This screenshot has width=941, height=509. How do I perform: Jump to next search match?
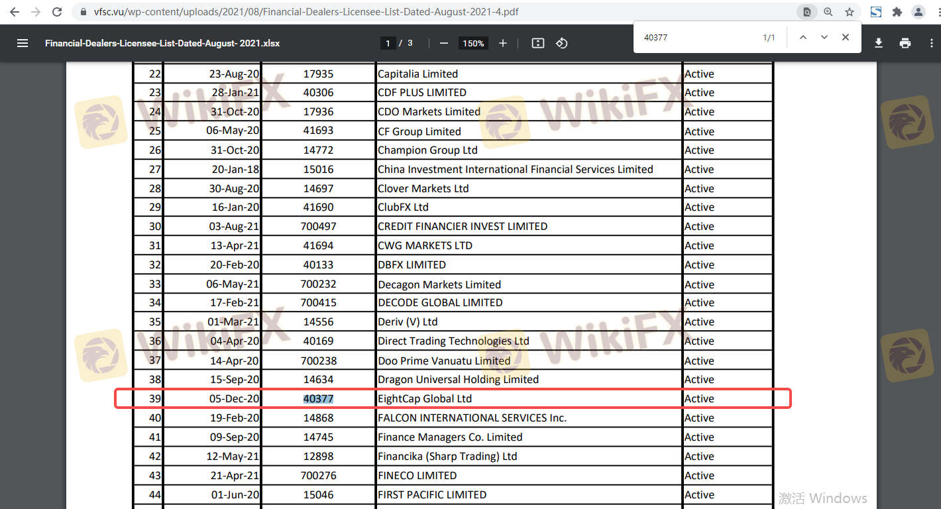(x=824, y=38)
